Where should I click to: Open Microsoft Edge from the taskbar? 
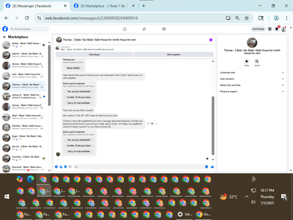30,179
